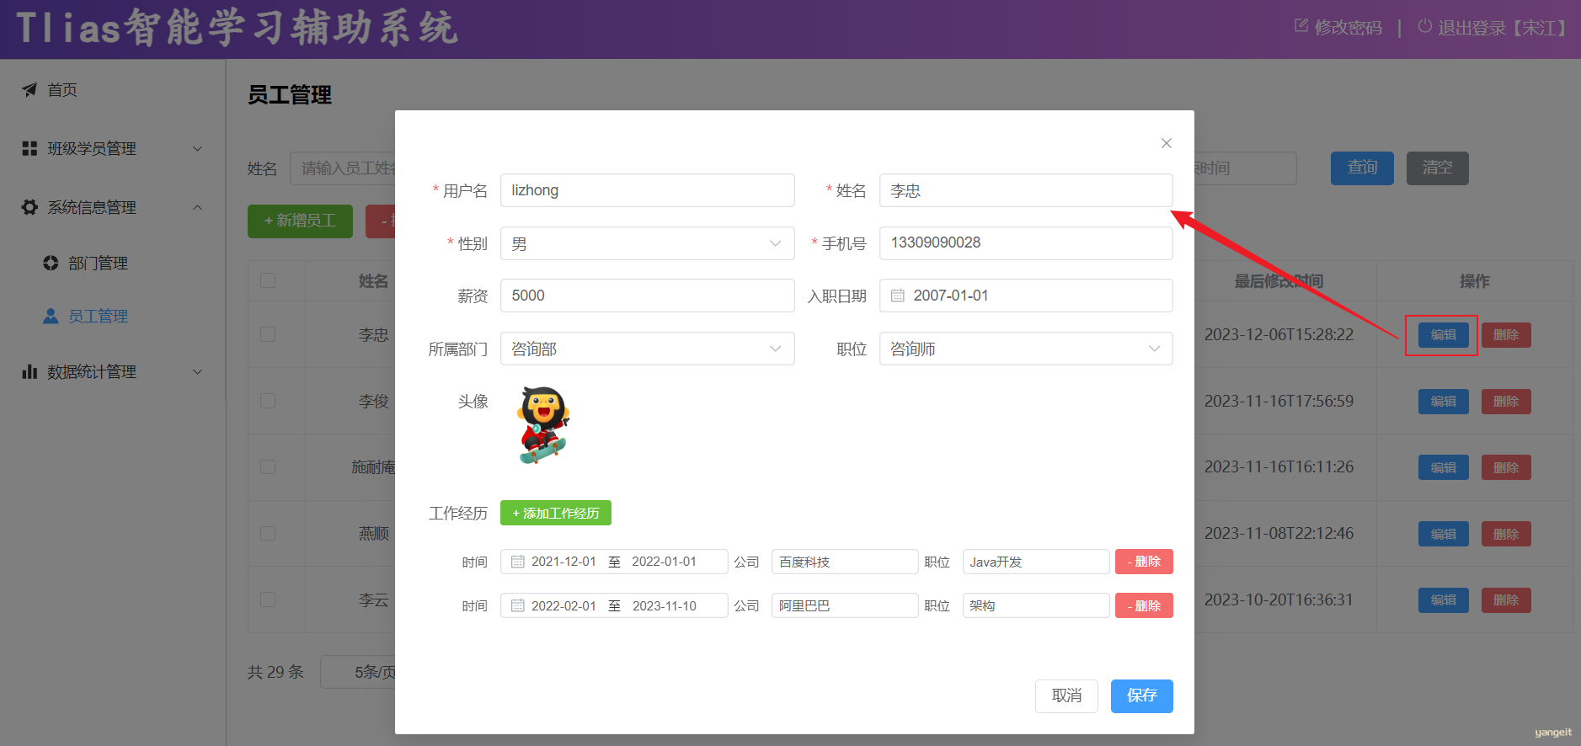
Task: Click the date range starting 2022-02-01
Action: [x=614, y=605]
